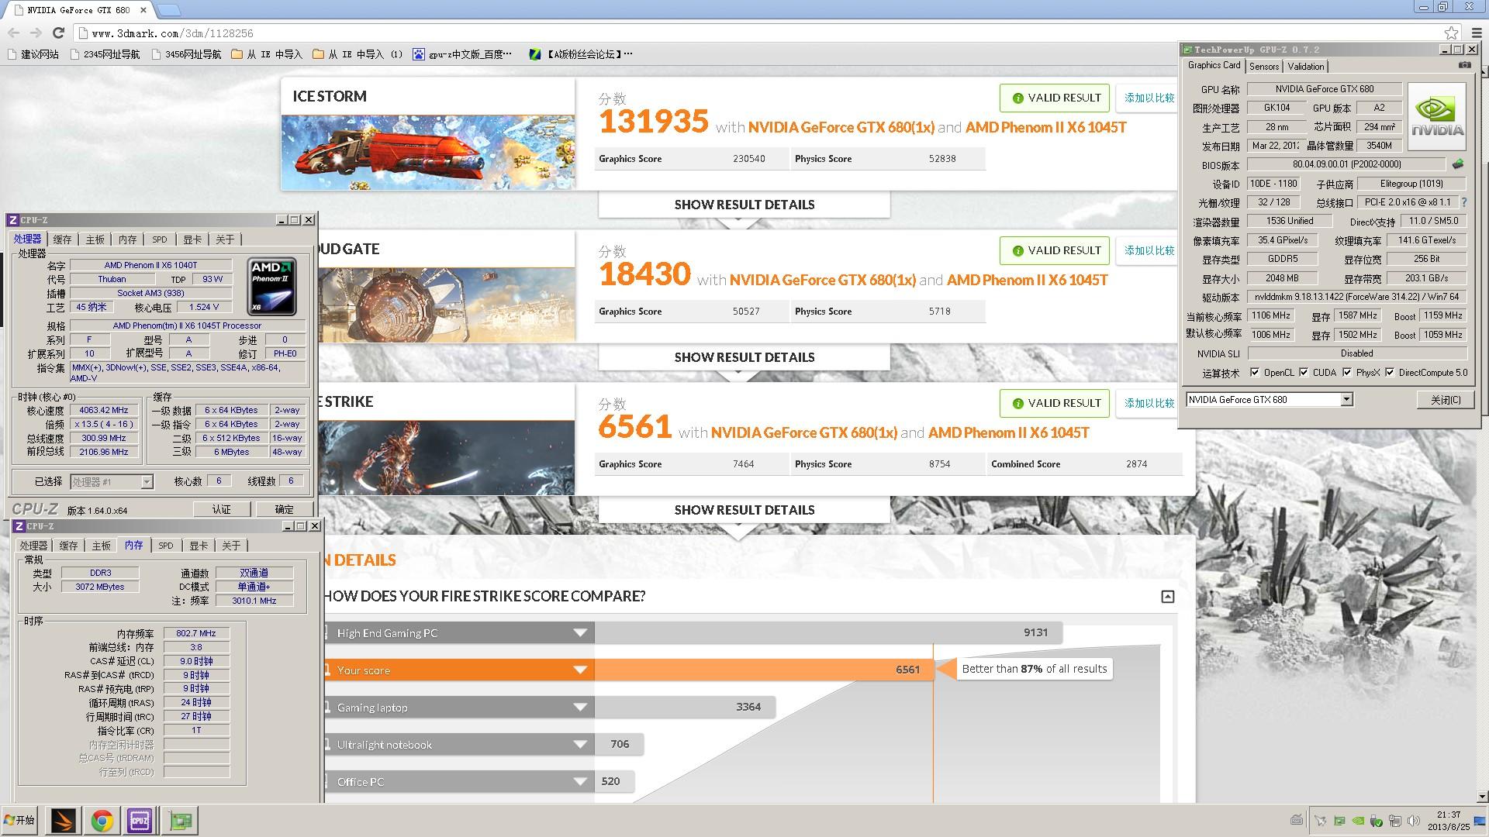Click the bus interface question mark icon
The width and height of the screenshot is (1489, 837).
1464,202
